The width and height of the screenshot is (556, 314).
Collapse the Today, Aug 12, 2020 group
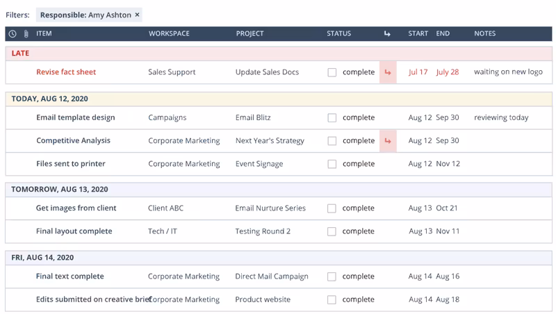(279, 99)
